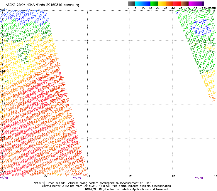217x191 pixels.
Task: Click the ASCAT 25KM NOAA Winds title
Action: [42, 5]
